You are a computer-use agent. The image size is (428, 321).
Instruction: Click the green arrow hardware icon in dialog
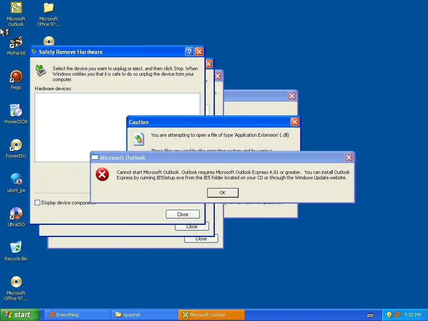click(41, 70)
